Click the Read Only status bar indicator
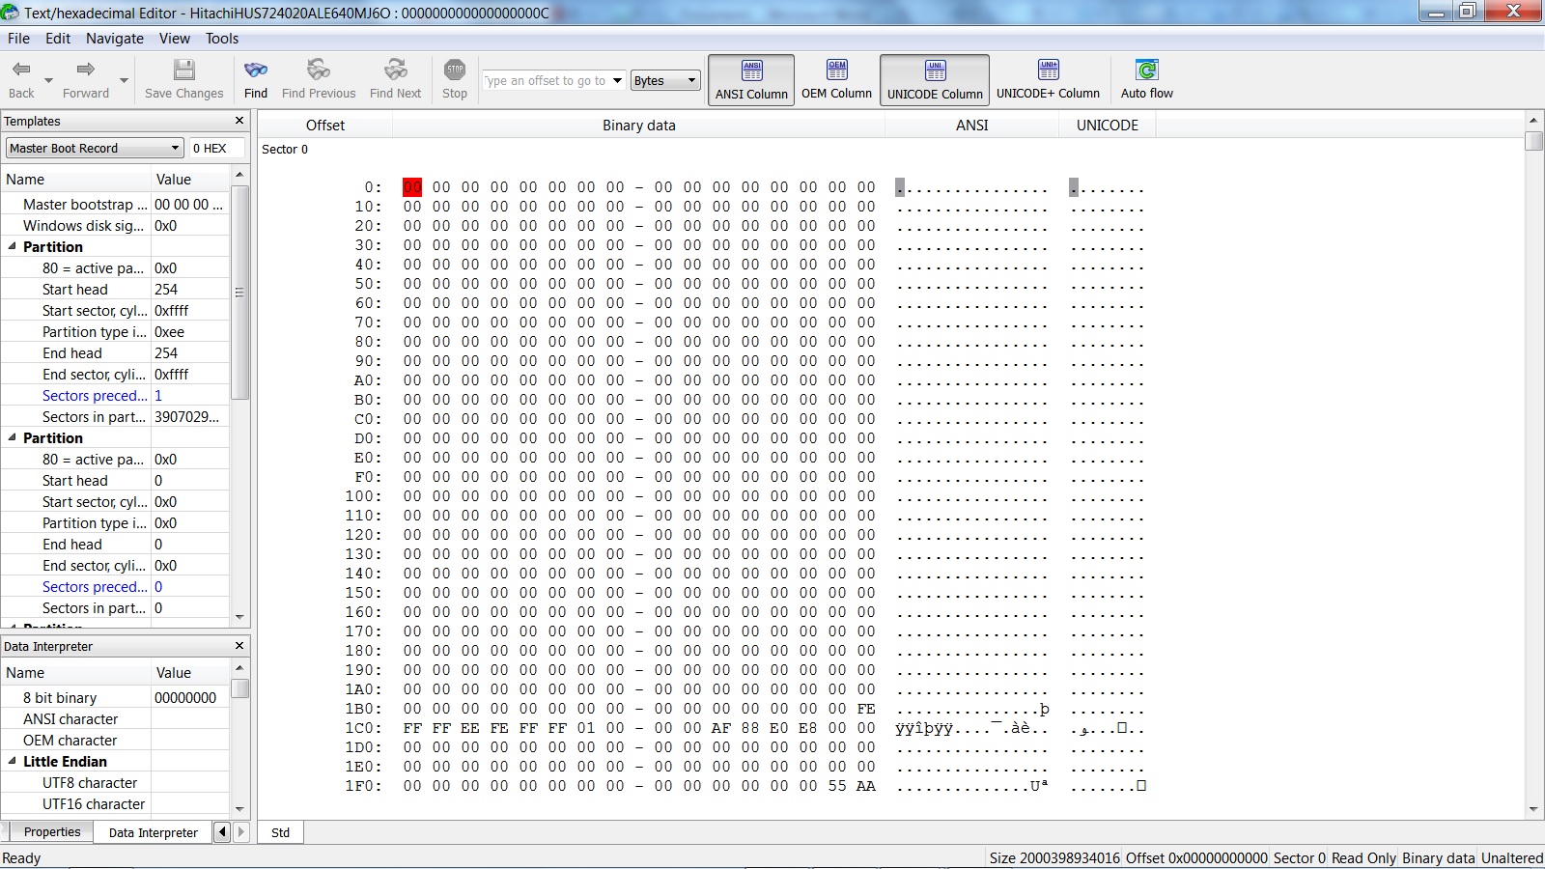This screenshot has height=869, width=1545. point(1363,857)
